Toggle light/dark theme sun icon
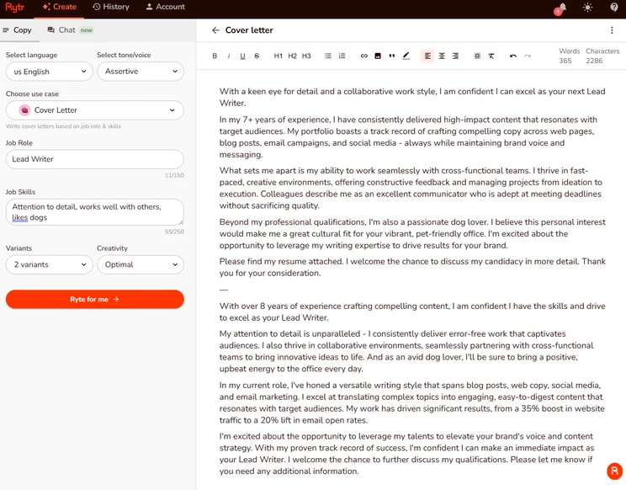The width and height of the screenshot is (626, 490). 587,8
